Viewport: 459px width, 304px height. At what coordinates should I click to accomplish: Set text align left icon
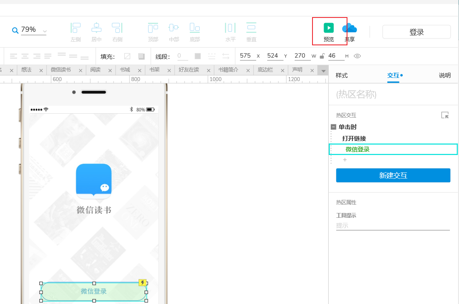click(x=13, y=56)
